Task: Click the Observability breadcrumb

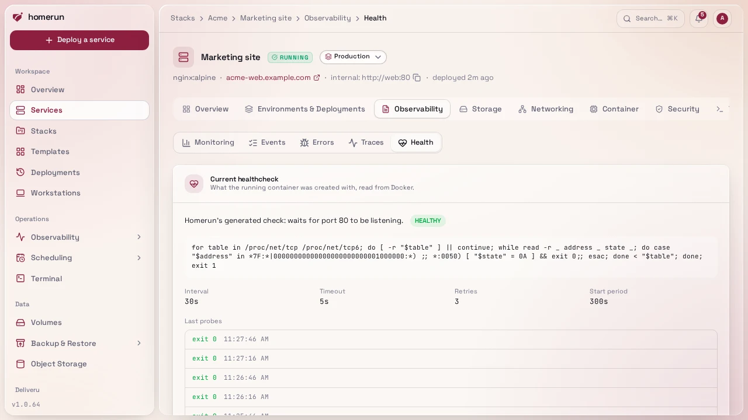Action: tap(328, 18)
